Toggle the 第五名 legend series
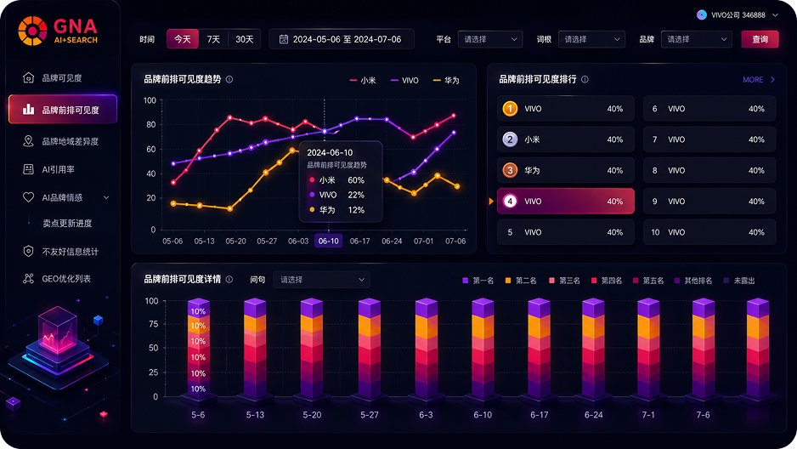 (648, 280)
